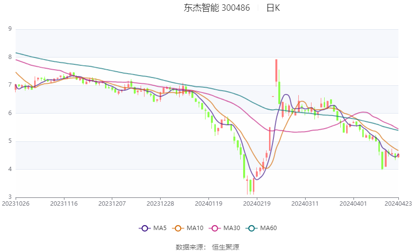
Task: Click x-axis date label 20240311
Action: click(305, 204)
